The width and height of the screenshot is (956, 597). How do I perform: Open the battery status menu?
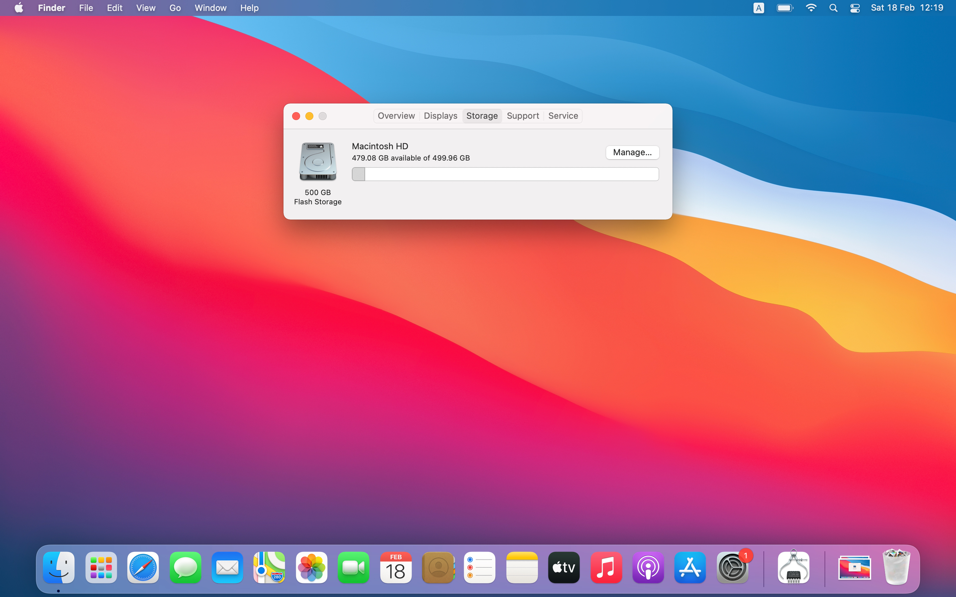click(785, 8)
